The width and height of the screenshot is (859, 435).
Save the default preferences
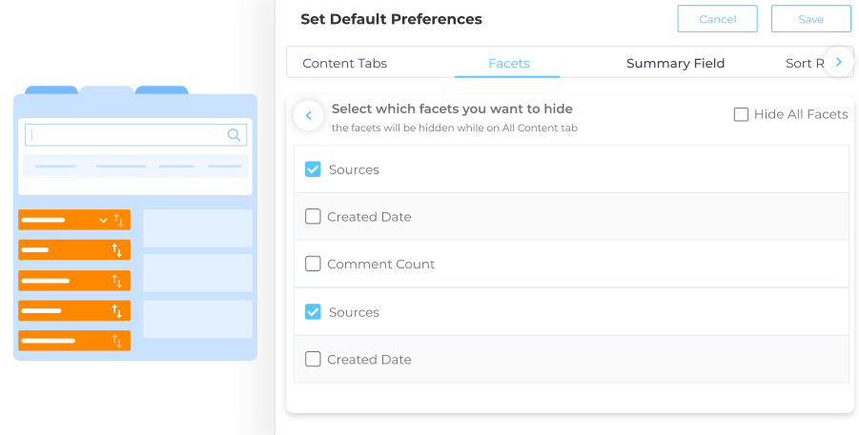[810, 19]
